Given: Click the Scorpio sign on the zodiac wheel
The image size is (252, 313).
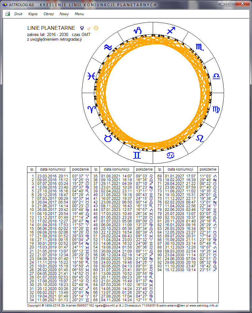Looking at the screenshot, I should point(200,47).
